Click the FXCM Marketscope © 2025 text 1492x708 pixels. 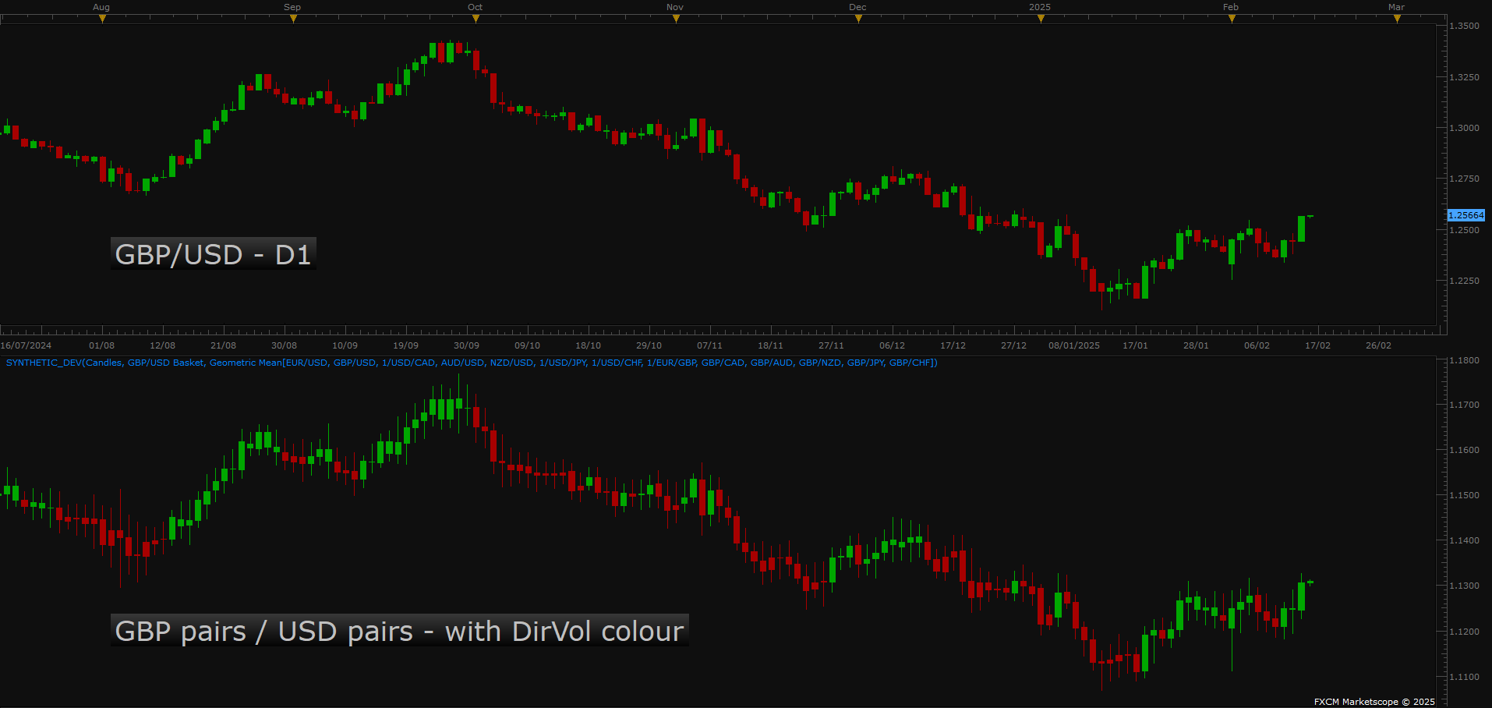click(1374, 702)
